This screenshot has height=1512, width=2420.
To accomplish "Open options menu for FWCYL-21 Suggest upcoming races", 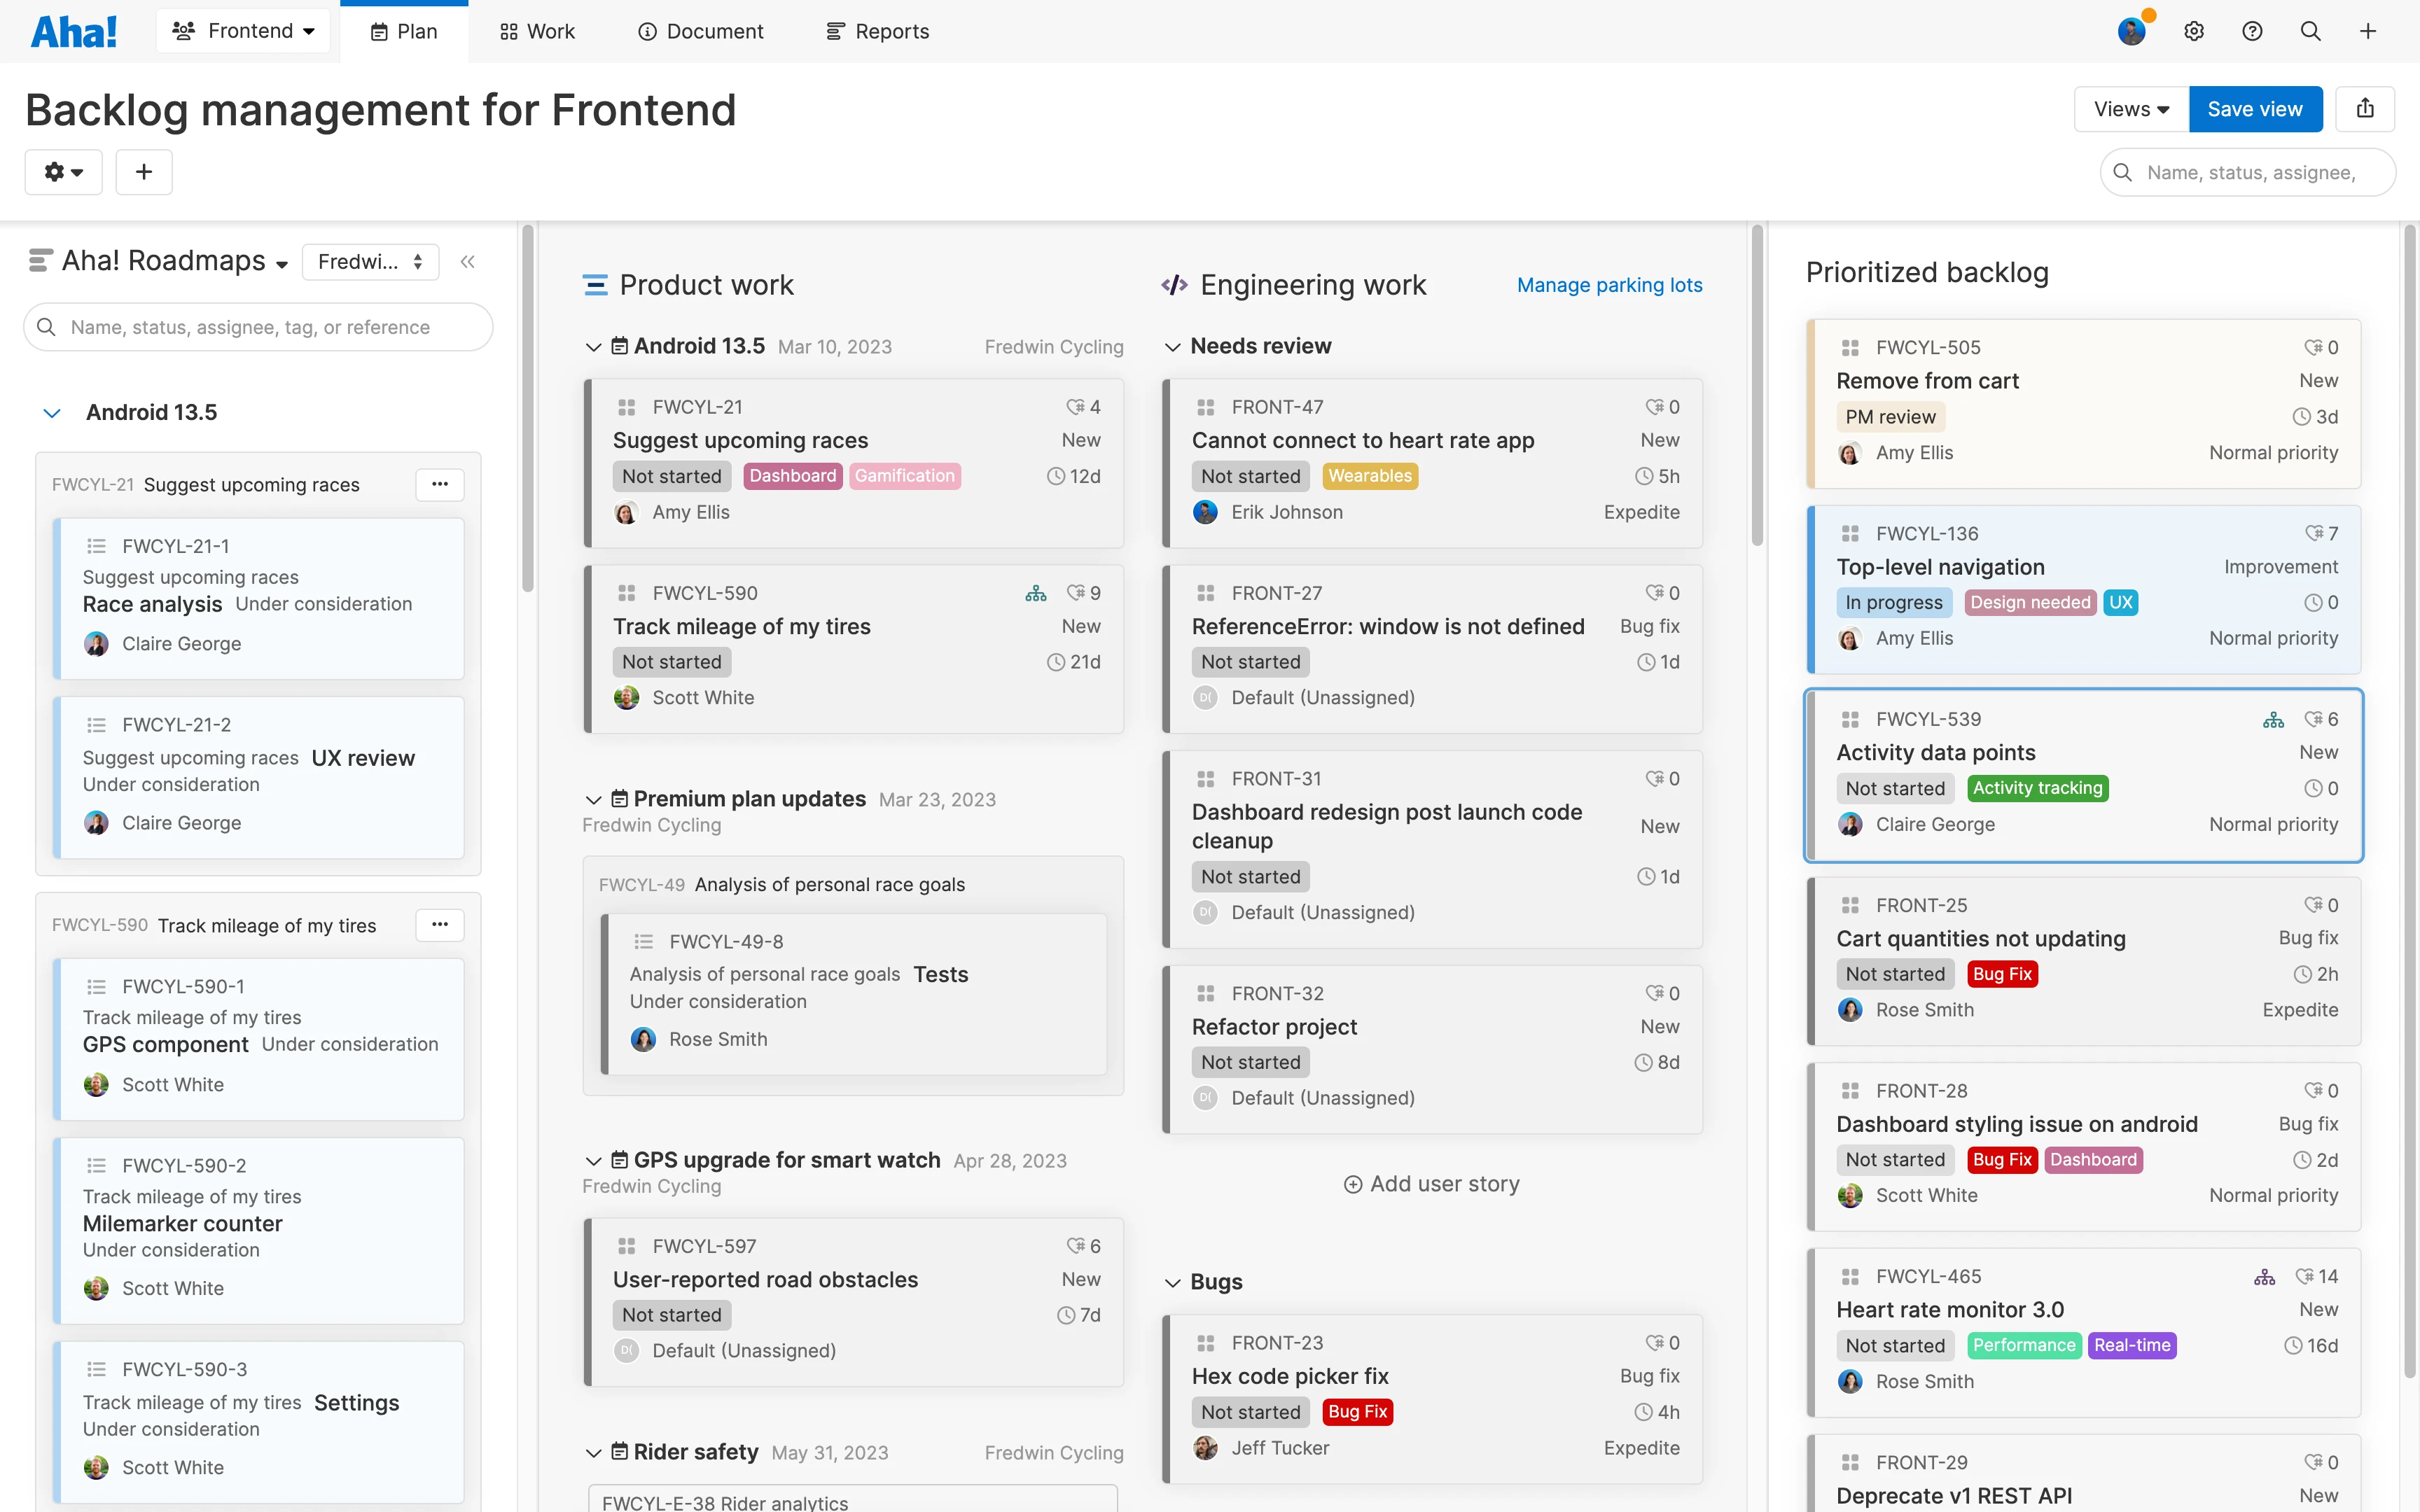I will (x=440, y=484).
